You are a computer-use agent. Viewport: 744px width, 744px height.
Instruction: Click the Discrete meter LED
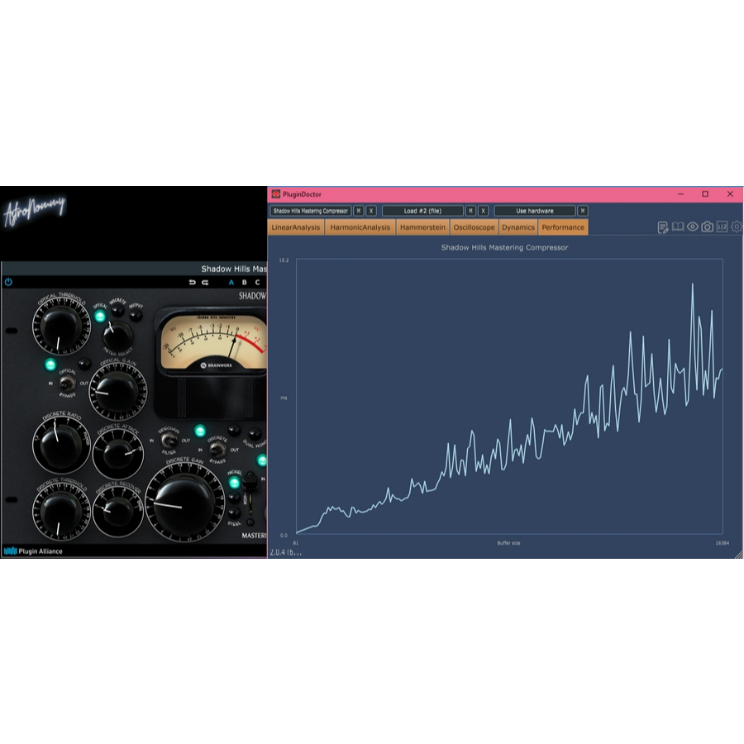click(117, 311)
